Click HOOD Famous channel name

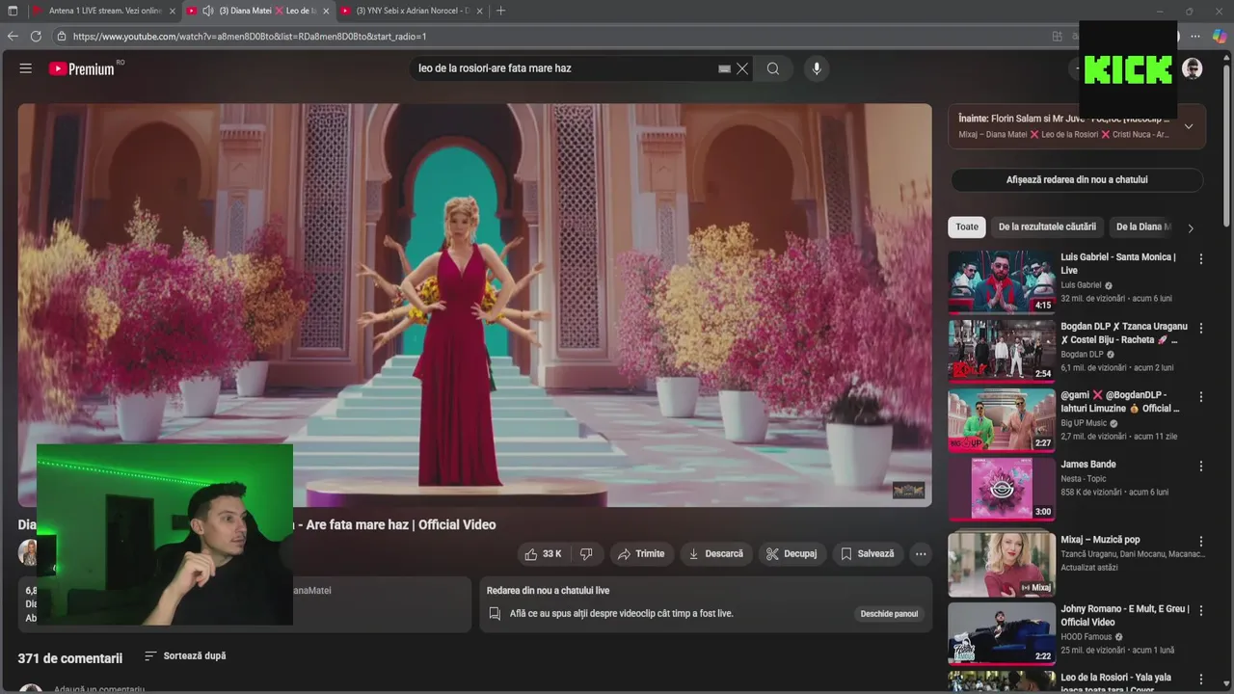1087,637
